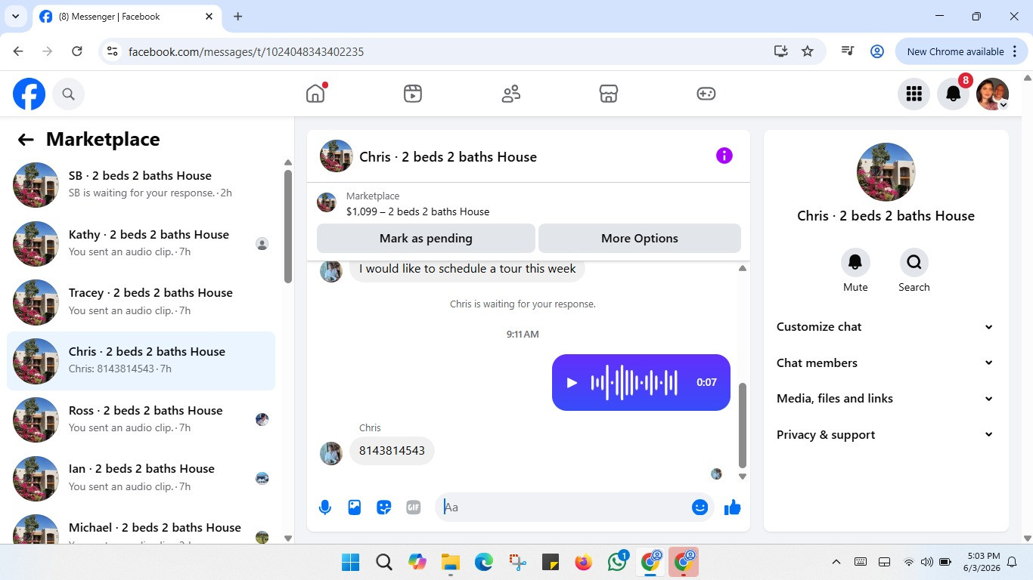Expand the Chat members section
1033x580 pixels.
(x=886, y=362)
